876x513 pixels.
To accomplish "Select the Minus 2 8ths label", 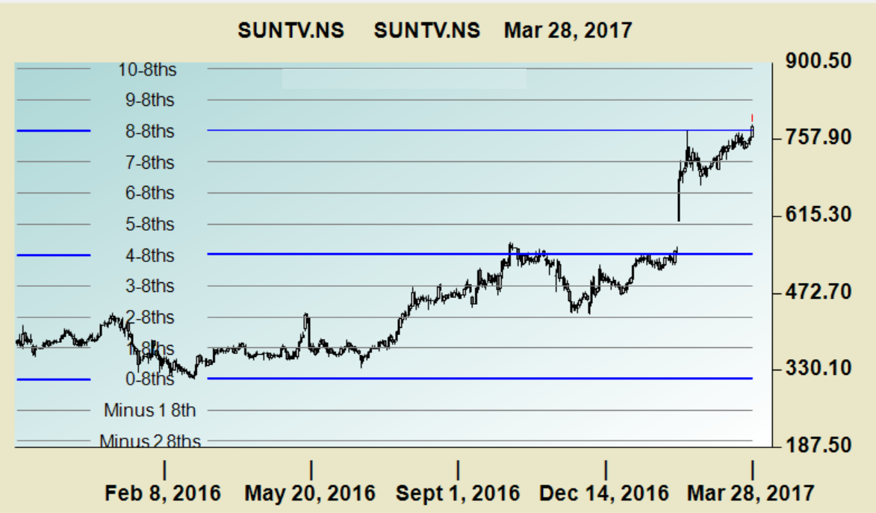I will point(150,441).
